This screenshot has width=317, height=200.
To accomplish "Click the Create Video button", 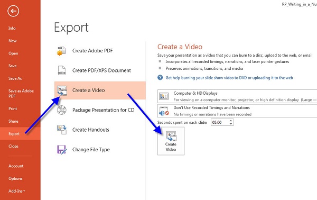I will click(x=171, y=141).
